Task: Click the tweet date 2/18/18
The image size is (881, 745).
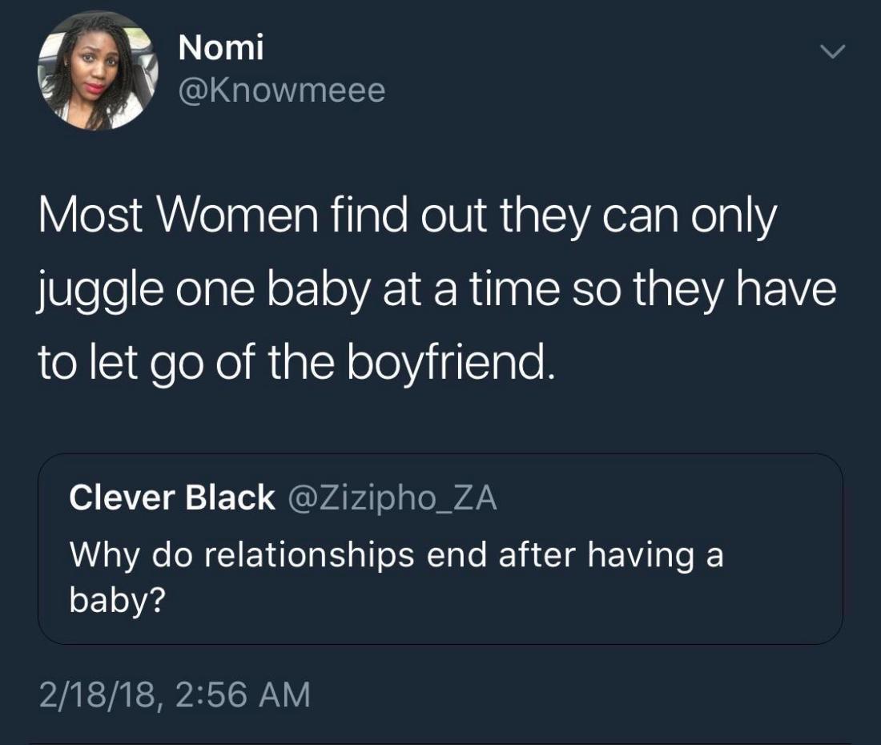Action: 96,694
